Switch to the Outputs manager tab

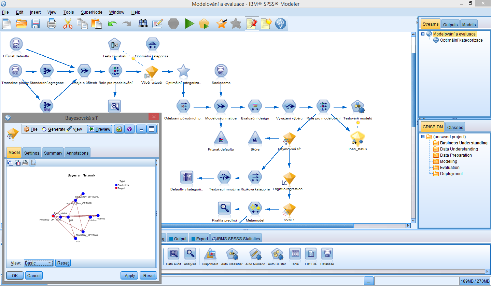click(x=450, y=24)
